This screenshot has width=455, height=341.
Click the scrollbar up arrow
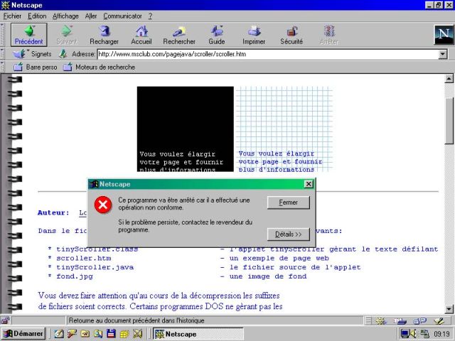click(449, 78)
